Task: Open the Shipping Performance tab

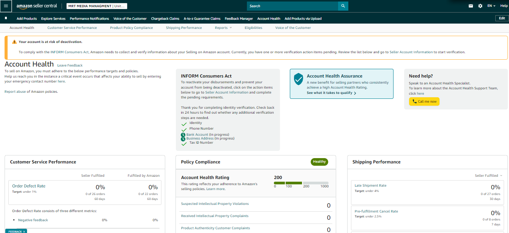Action: (x=184, y=28)
